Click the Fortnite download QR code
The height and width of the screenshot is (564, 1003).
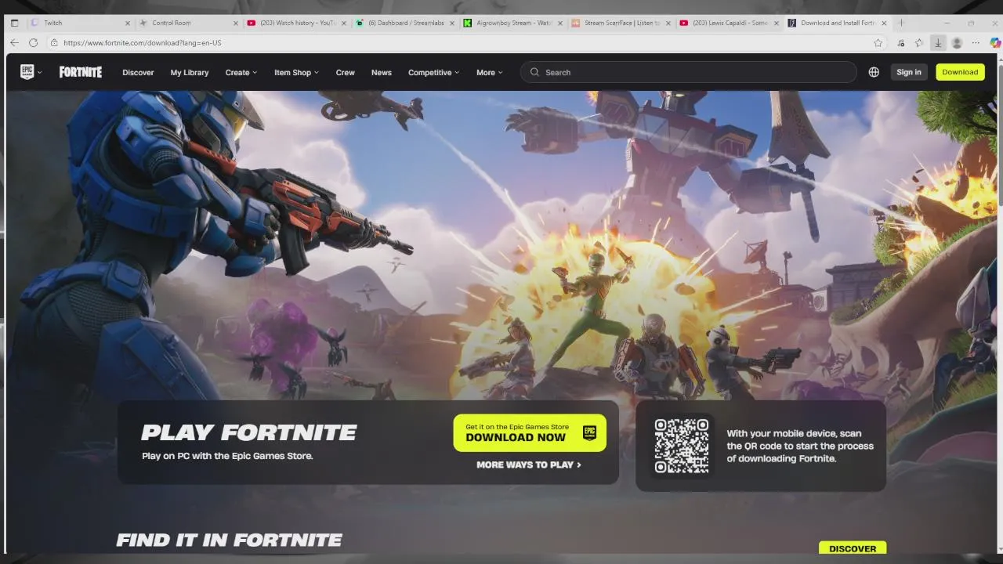pos(682,446)
